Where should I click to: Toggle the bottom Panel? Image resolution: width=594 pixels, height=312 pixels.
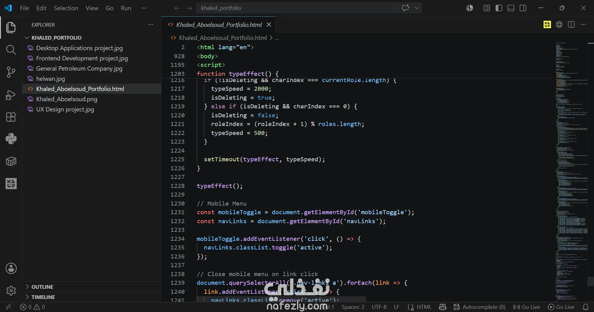click(511, 8)
